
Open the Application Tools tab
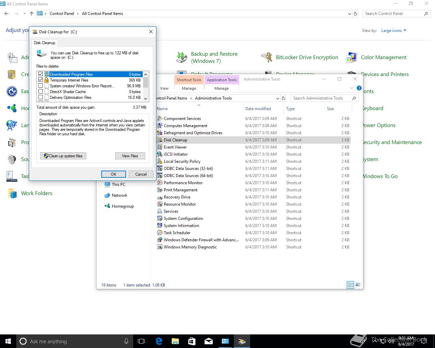tap(222, 80)
